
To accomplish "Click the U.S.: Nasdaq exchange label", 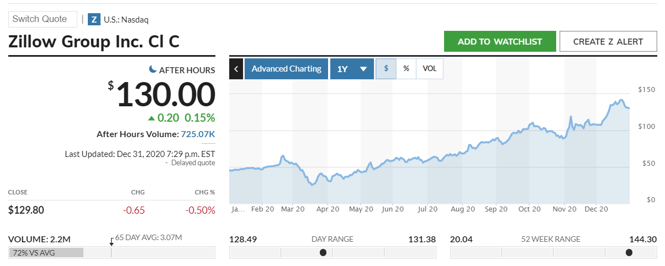I will 126,20.
